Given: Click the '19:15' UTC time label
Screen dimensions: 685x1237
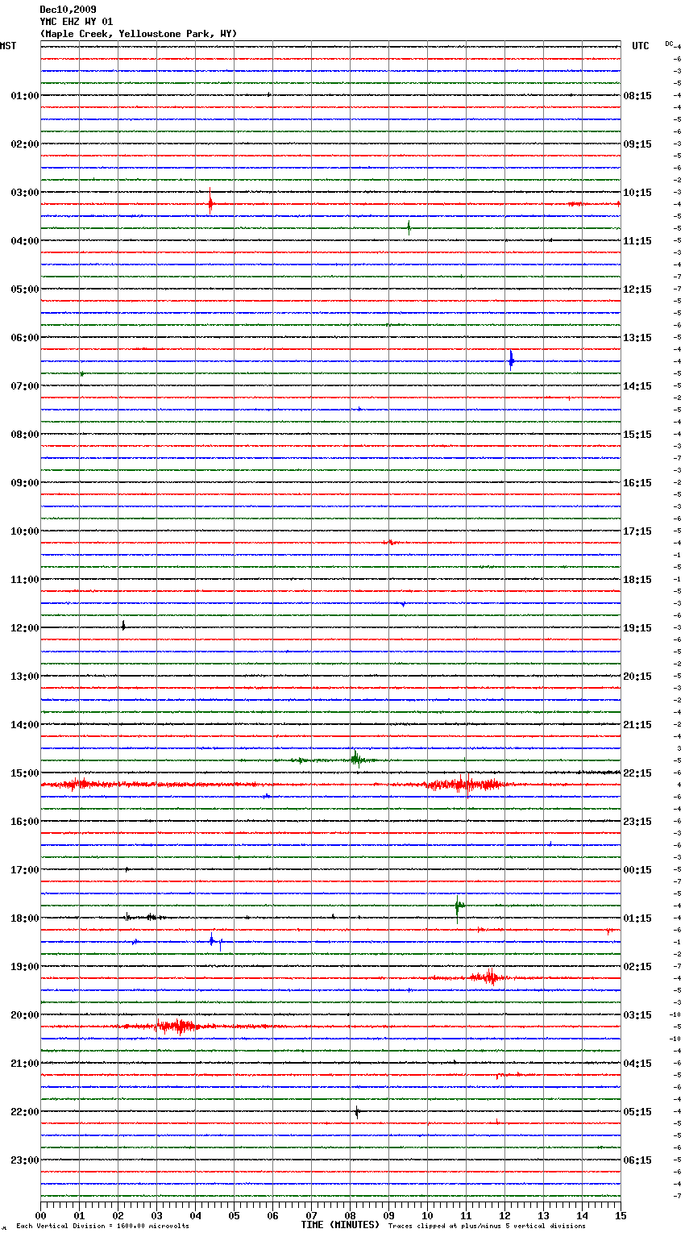Looking at the screenshot, I should [x=637, y=628].
